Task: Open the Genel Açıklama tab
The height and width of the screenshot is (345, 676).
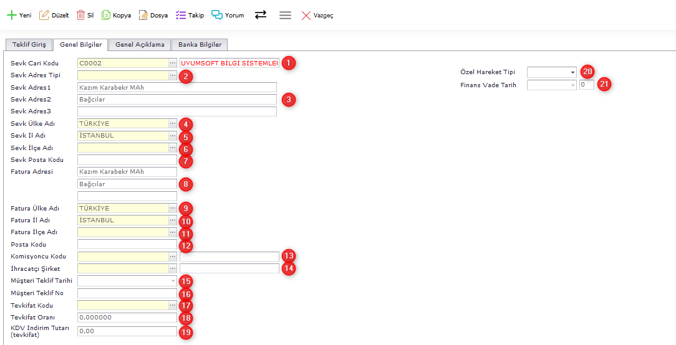Action: [140, 45]
